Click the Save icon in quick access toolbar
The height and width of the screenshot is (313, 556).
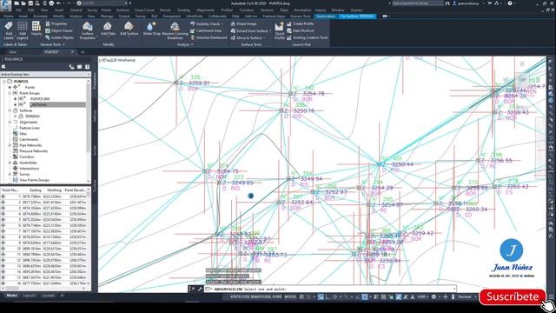[x=30, y=3]
